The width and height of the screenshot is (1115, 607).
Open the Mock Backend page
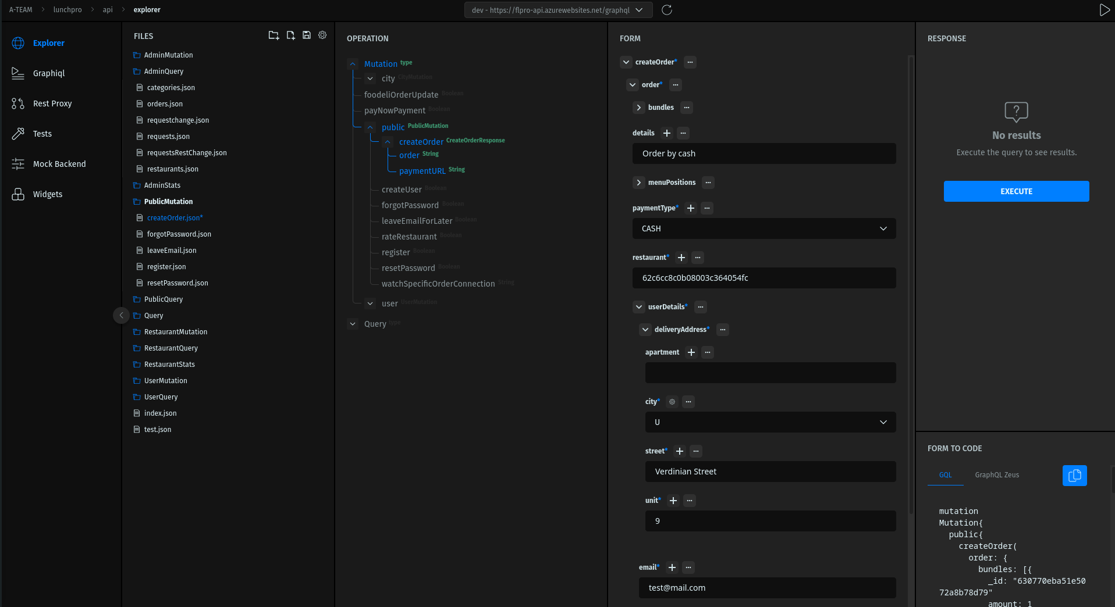click(59, 164)
